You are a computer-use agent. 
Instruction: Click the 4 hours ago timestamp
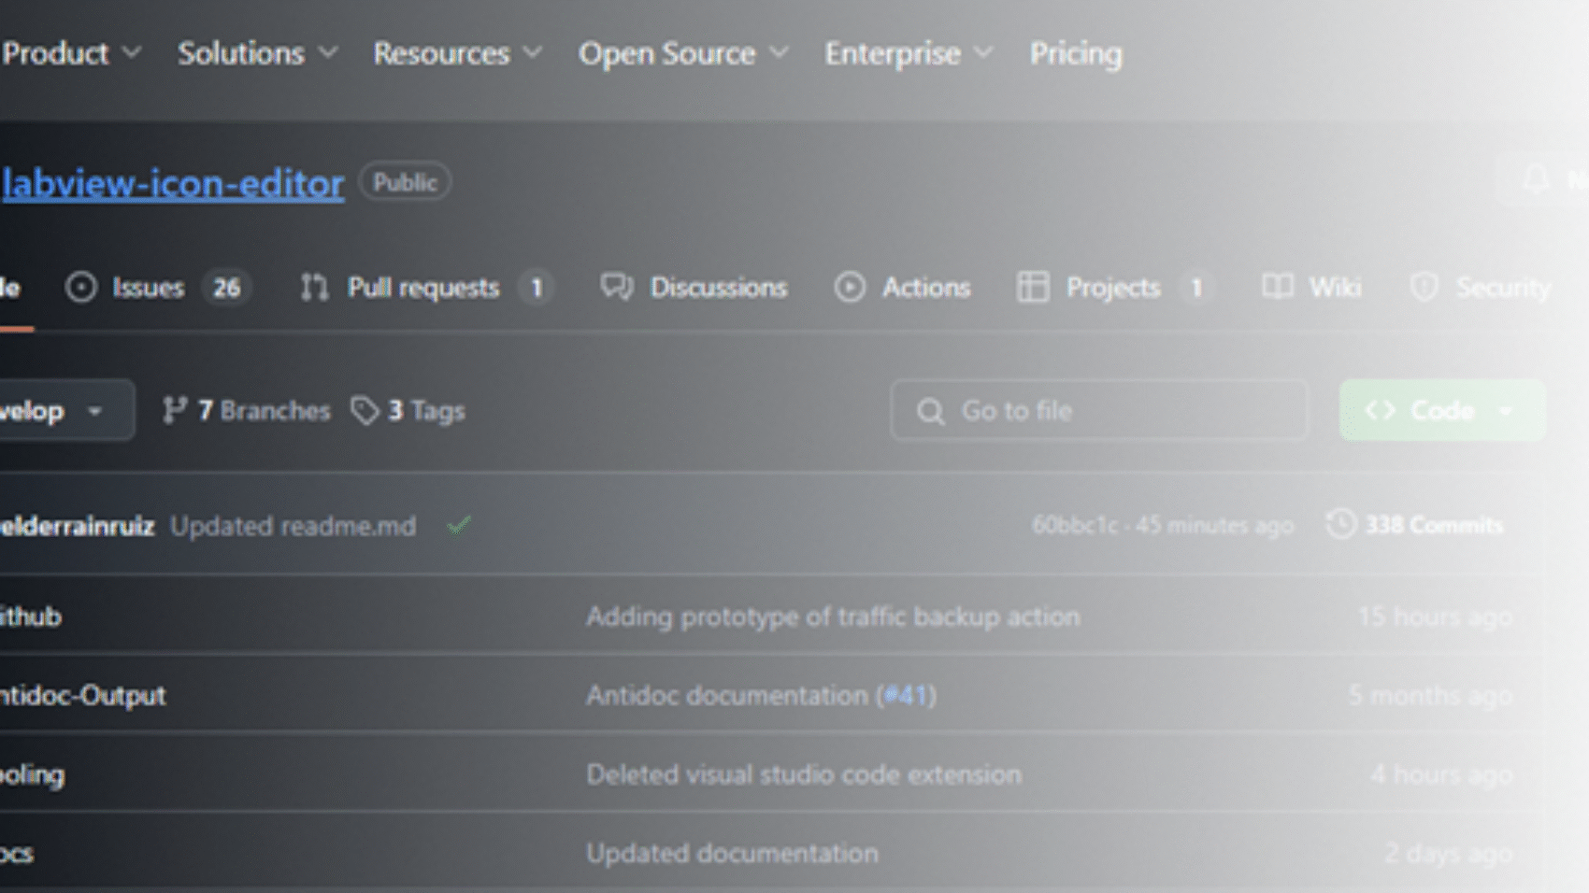1441,774
